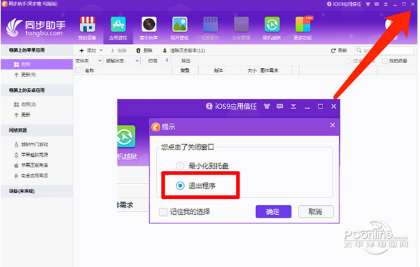The image size is (420, 267).
Task: Collapse the 电脑上的苹果应用 section header
Action: point(37,50)
